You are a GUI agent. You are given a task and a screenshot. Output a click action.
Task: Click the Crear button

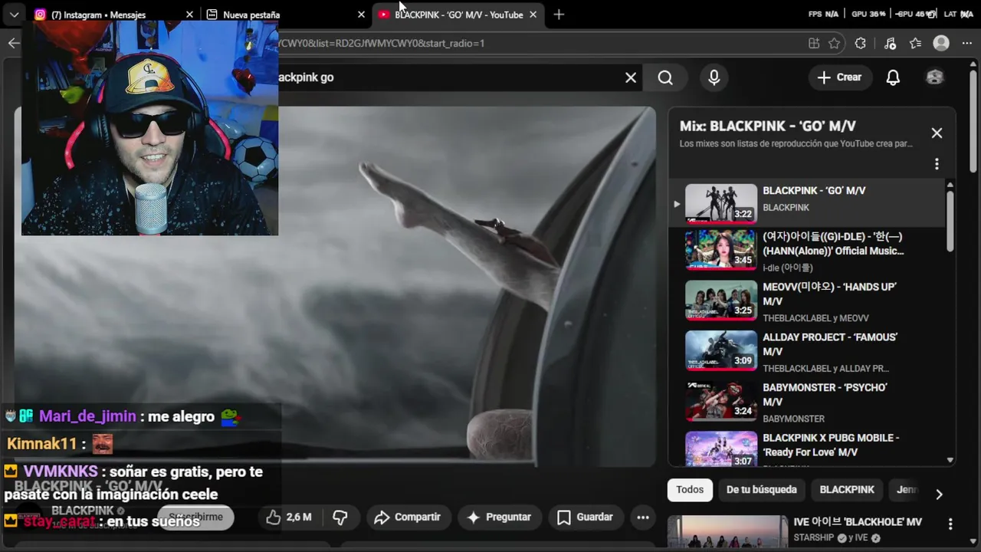[839, 77]
